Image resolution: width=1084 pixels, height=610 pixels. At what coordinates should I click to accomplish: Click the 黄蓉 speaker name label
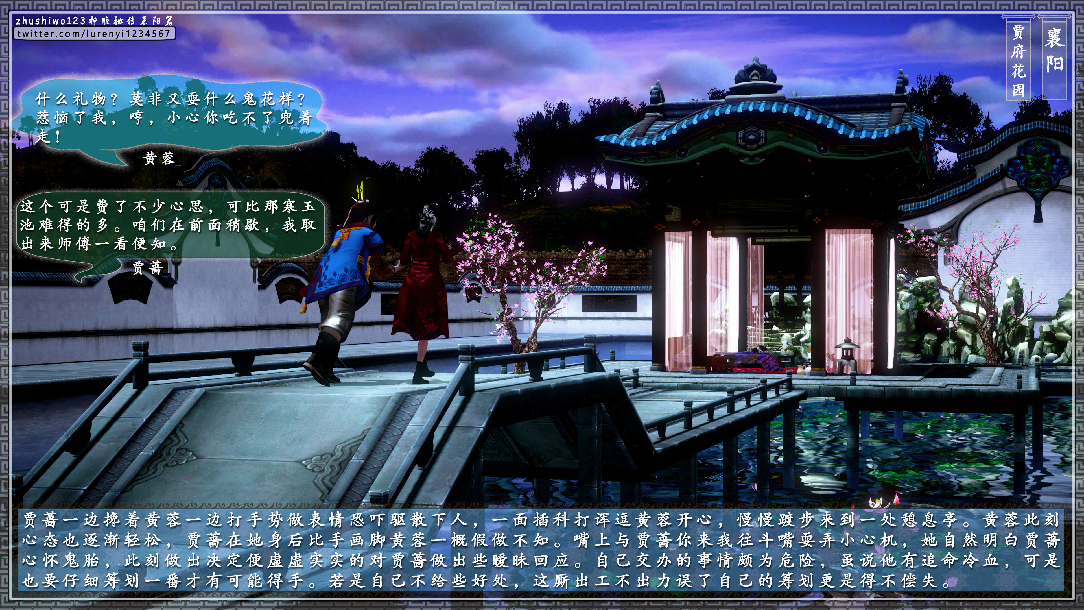click(159, 159)
